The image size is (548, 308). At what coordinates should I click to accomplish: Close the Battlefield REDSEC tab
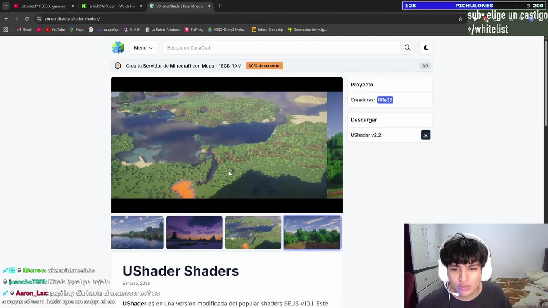[x=73, y=6]
